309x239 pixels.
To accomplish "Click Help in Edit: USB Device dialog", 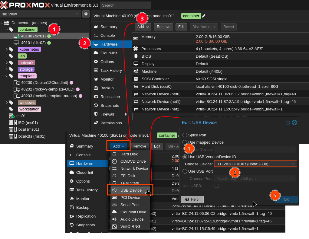I will [192, 199].
